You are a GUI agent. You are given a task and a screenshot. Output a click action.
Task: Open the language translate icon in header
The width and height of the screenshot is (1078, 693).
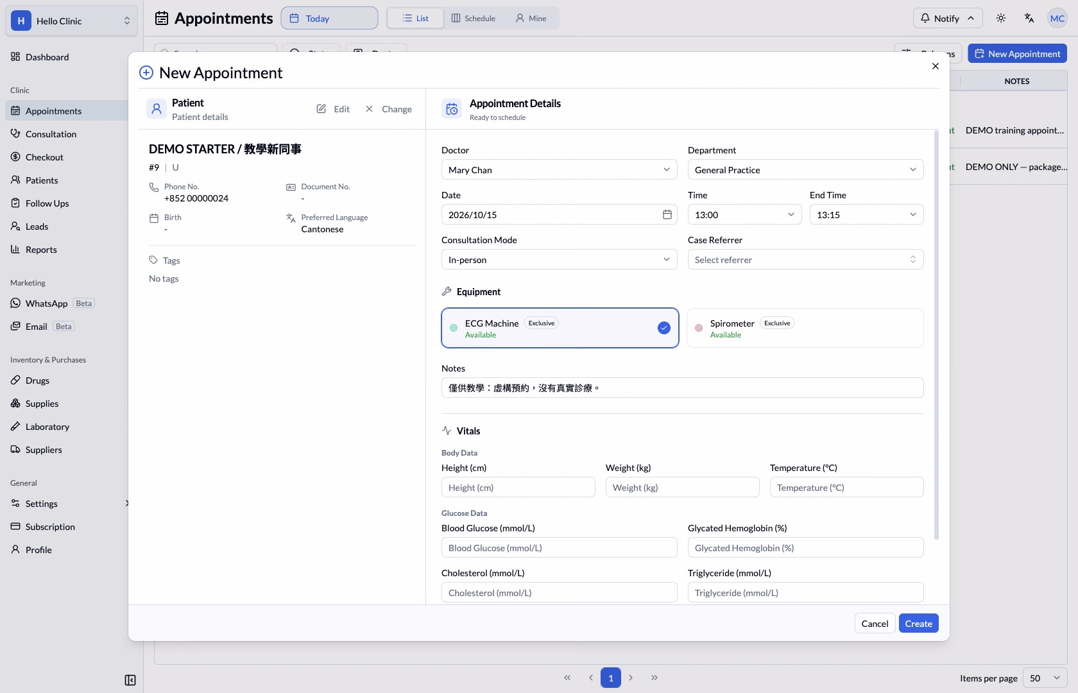(x=1029, y=18)
